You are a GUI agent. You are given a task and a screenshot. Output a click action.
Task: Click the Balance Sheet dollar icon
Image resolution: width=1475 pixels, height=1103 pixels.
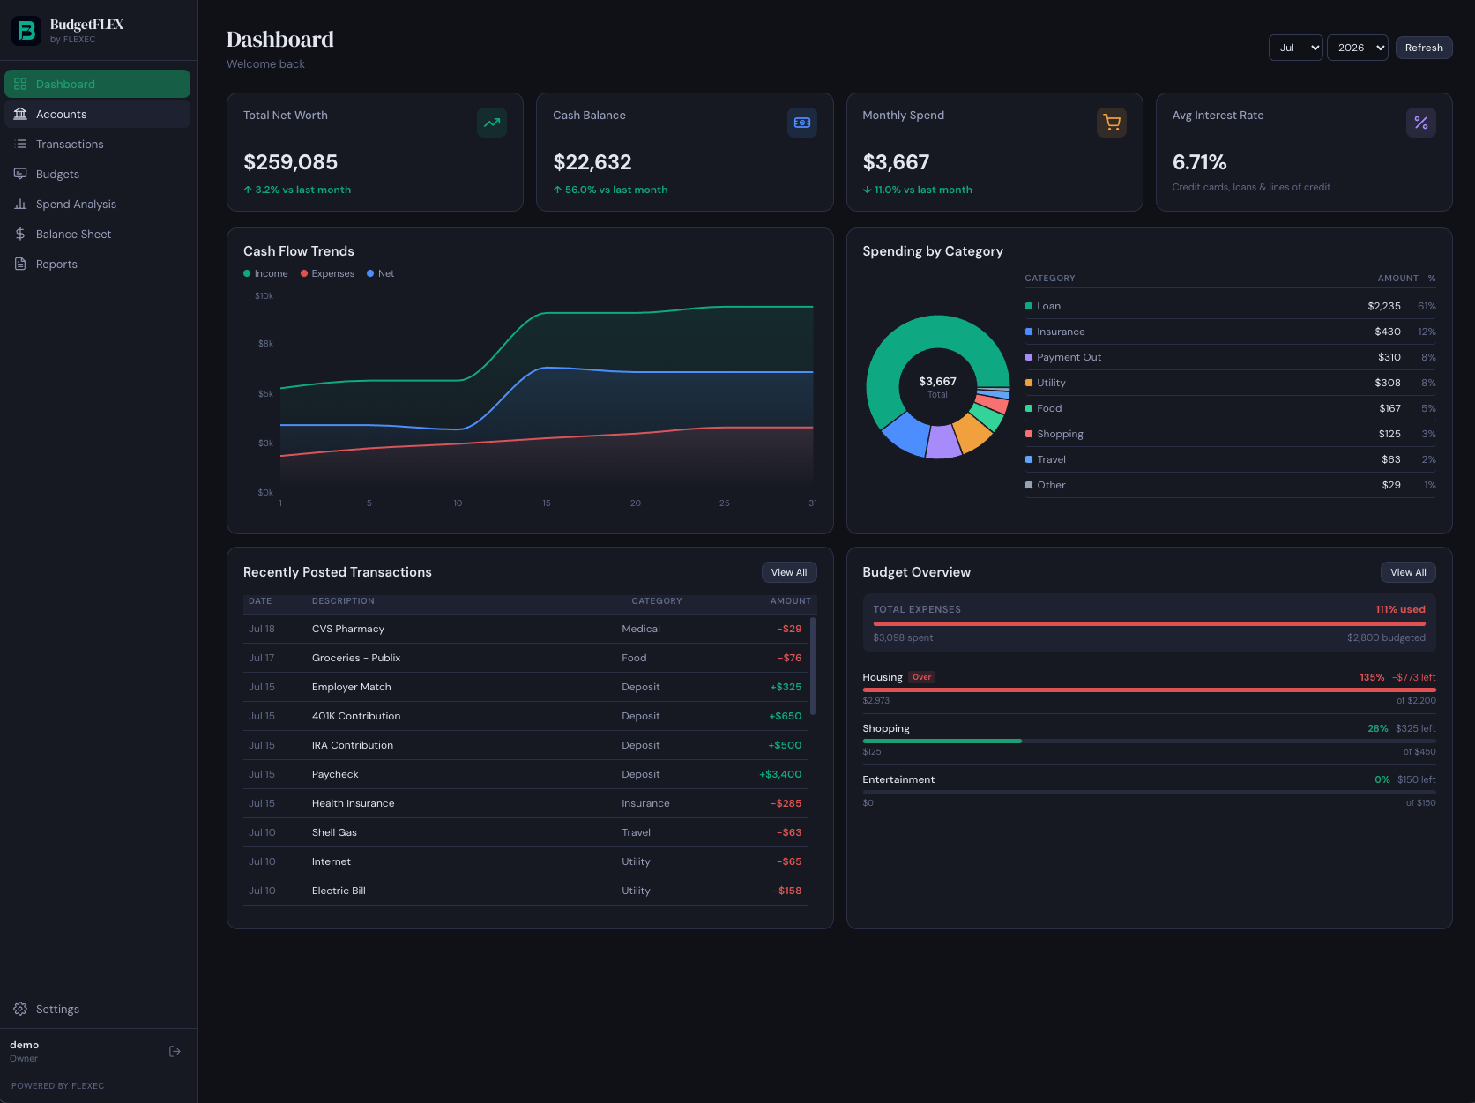20,234
